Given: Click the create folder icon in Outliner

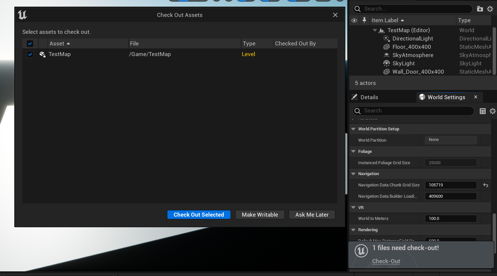Looking at the screenshot, I should 480,9.
